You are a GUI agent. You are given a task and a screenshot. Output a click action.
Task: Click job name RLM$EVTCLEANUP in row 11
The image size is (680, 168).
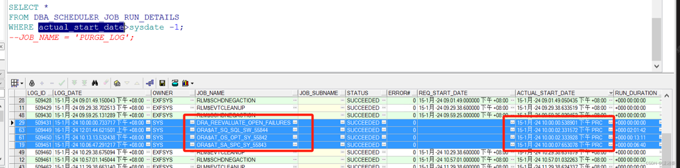221,108
